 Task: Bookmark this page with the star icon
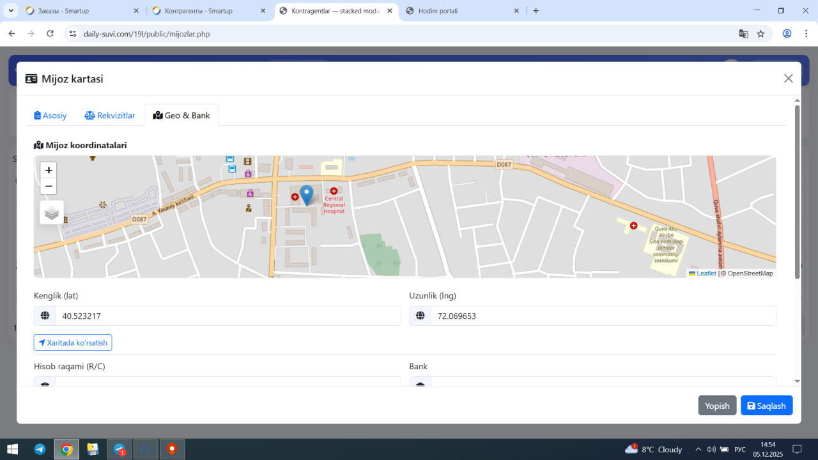click(x=760, y=34)
